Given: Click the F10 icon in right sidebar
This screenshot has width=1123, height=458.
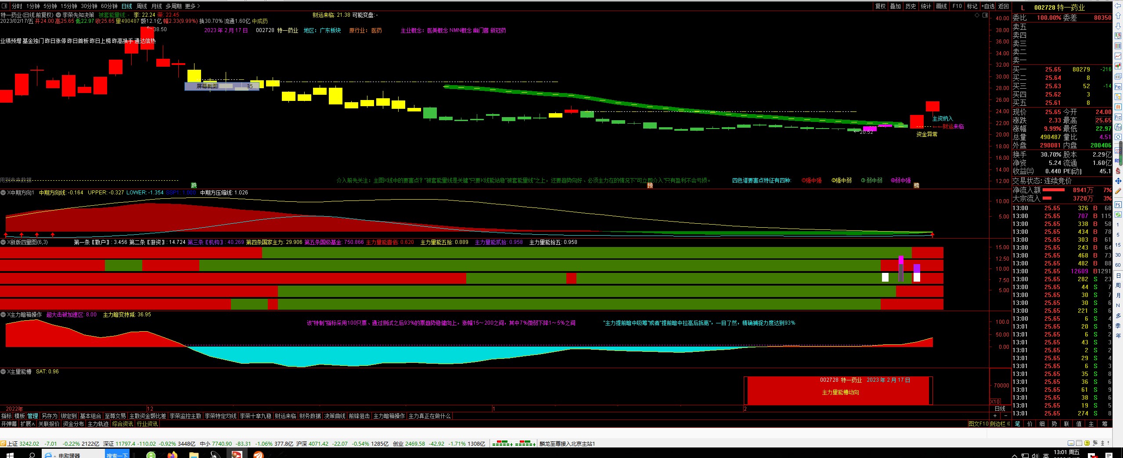Looking at the screenshot, I should point(1118,87).
